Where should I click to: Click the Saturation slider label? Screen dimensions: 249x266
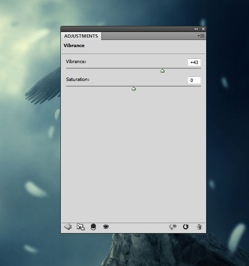pos(78,80)
